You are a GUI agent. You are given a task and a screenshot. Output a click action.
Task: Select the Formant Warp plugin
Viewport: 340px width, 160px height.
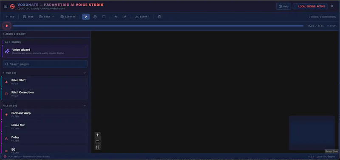click(45, 114)
